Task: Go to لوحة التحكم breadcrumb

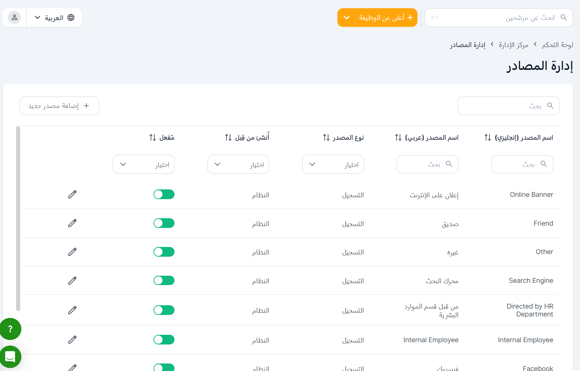Action: 557,45
